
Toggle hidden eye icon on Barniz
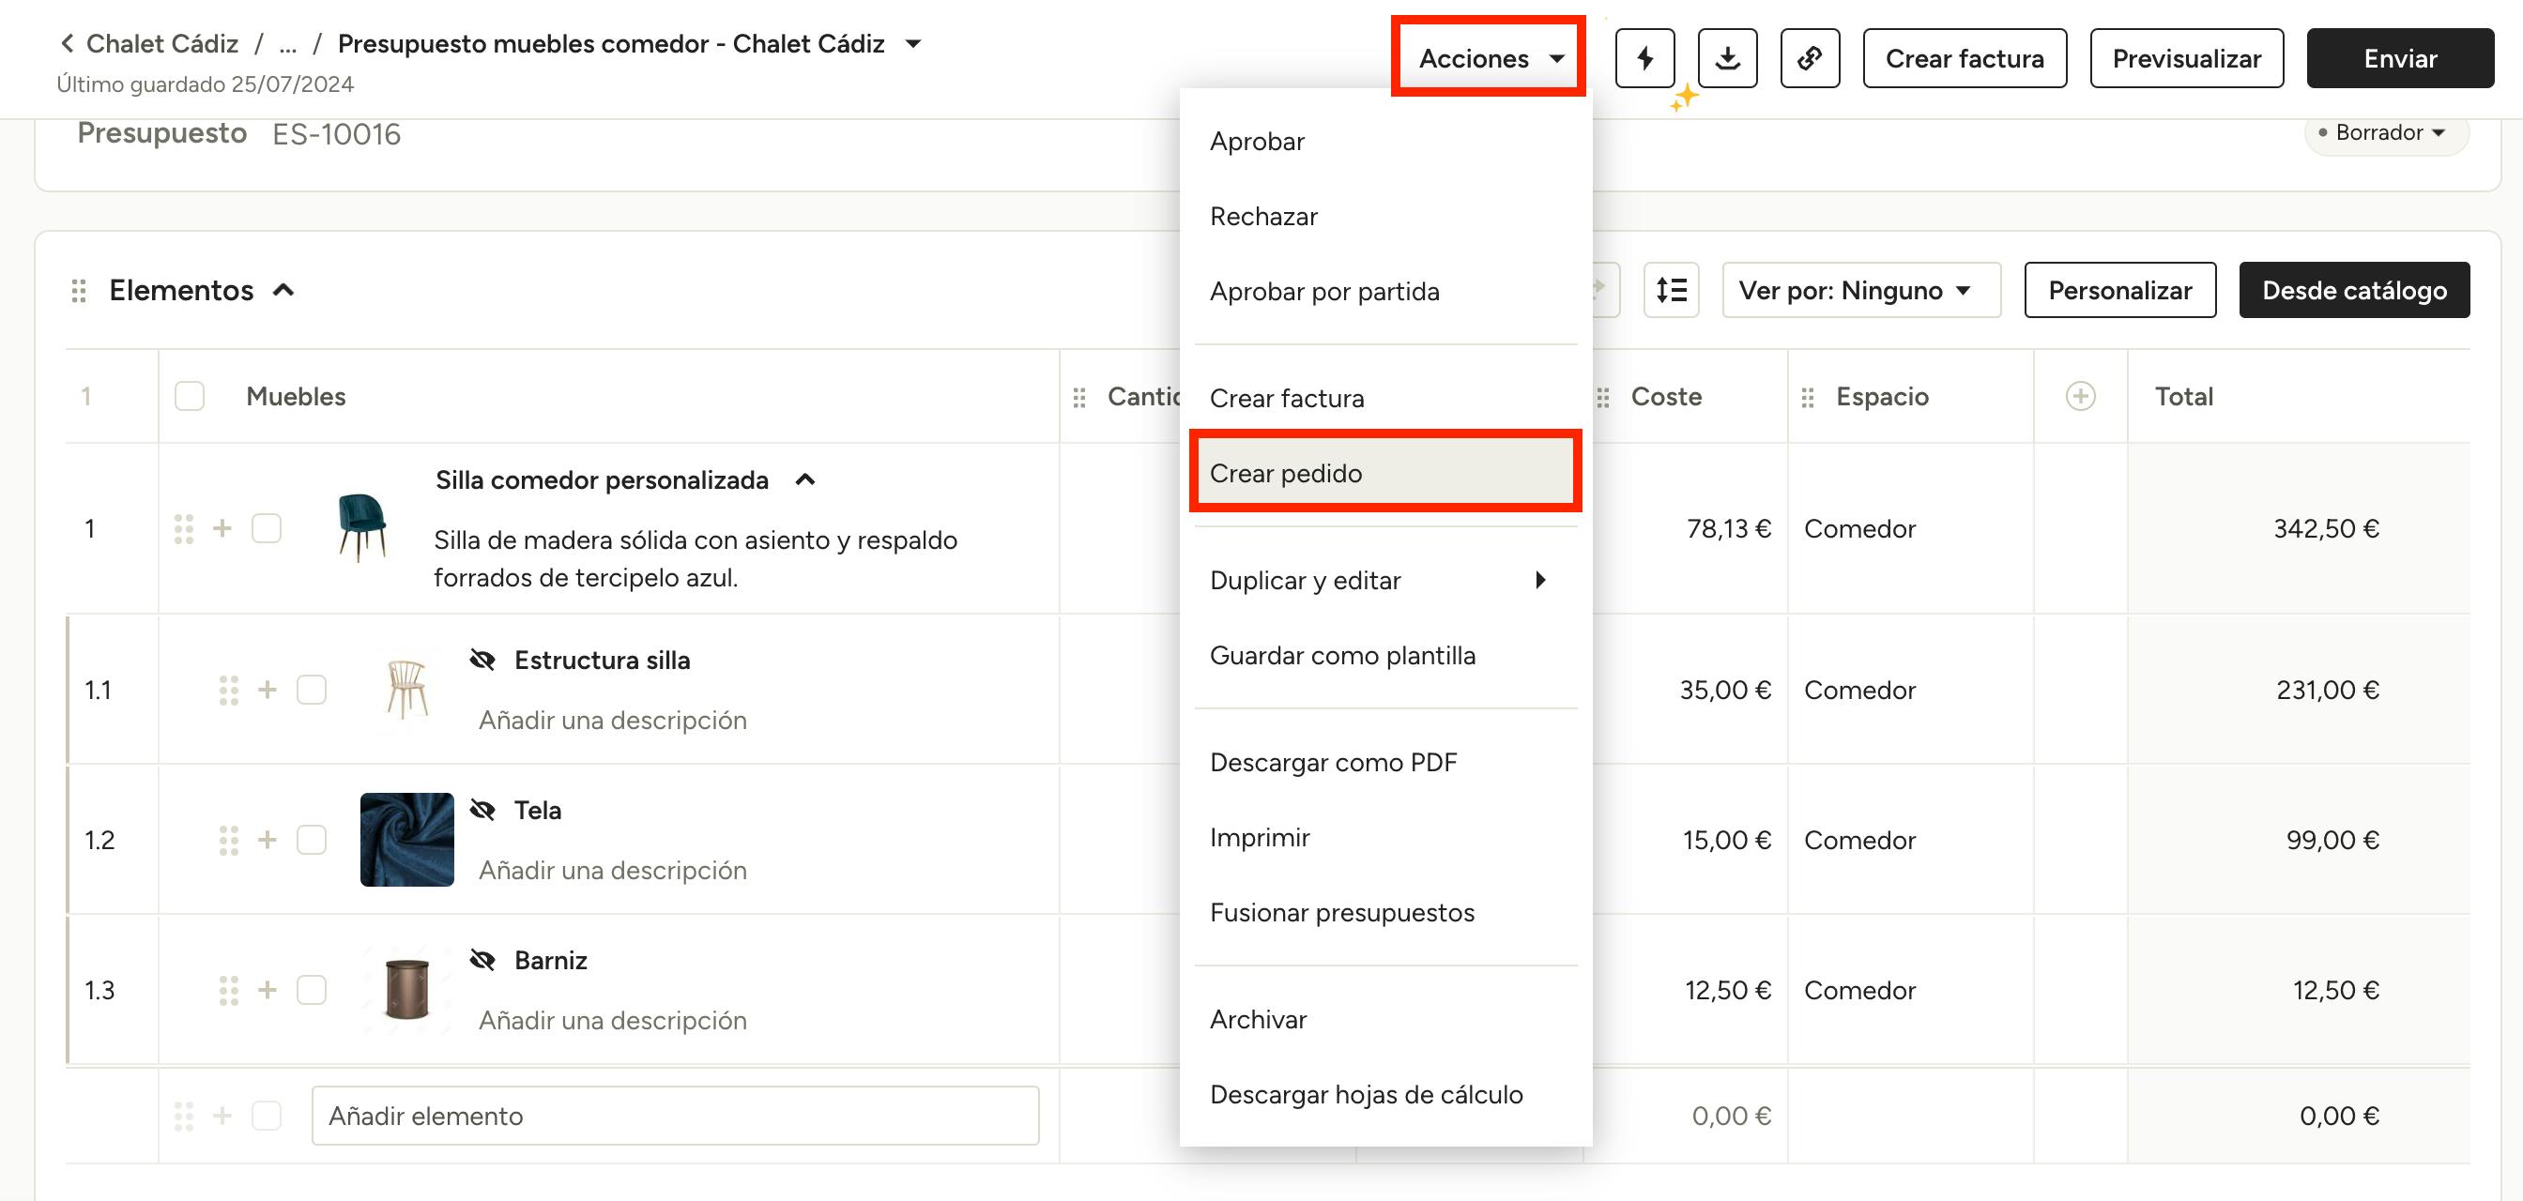(482, 960)
